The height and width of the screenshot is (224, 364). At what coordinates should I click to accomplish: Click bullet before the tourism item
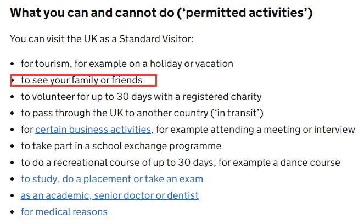coord(13,64)
